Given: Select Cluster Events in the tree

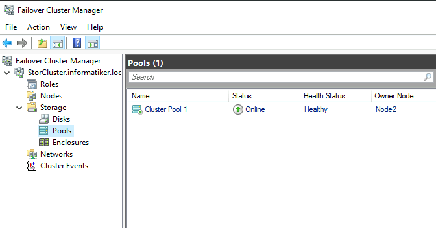Looking at the screenshot, I should click(64, 166).
